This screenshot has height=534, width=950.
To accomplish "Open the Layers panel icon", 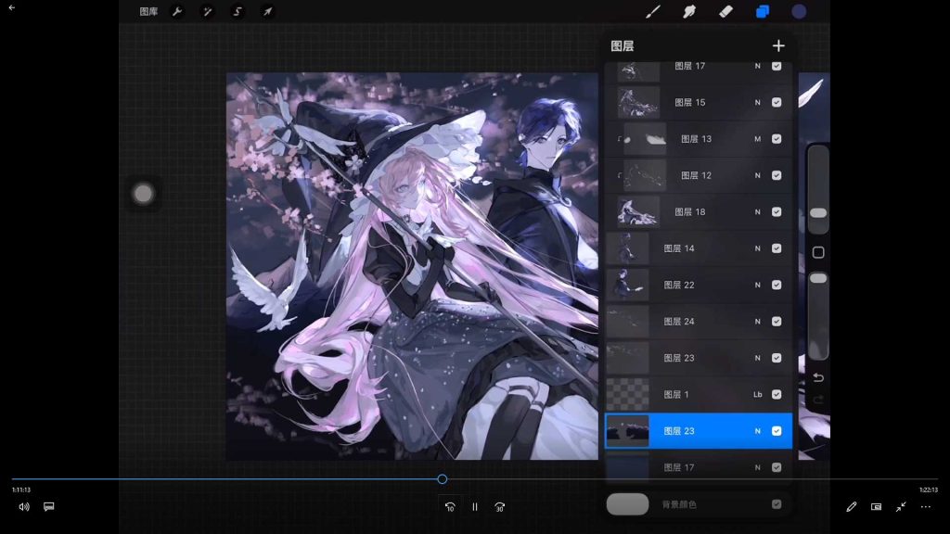I will coord(763,12).
